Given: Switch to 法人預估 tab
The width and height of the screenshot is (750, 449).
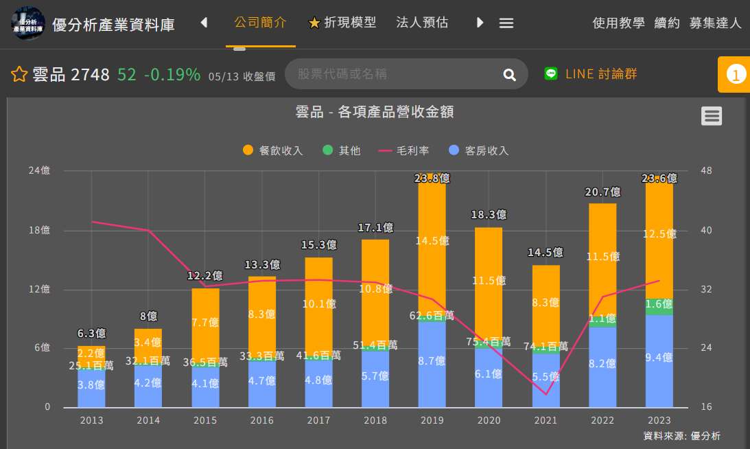Looking at the screenshot, I should click(x=422, y=23).
